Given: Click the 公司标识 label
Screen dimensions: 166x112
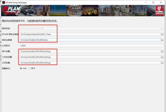Looking at the screenshot, I should click(6, 46).
